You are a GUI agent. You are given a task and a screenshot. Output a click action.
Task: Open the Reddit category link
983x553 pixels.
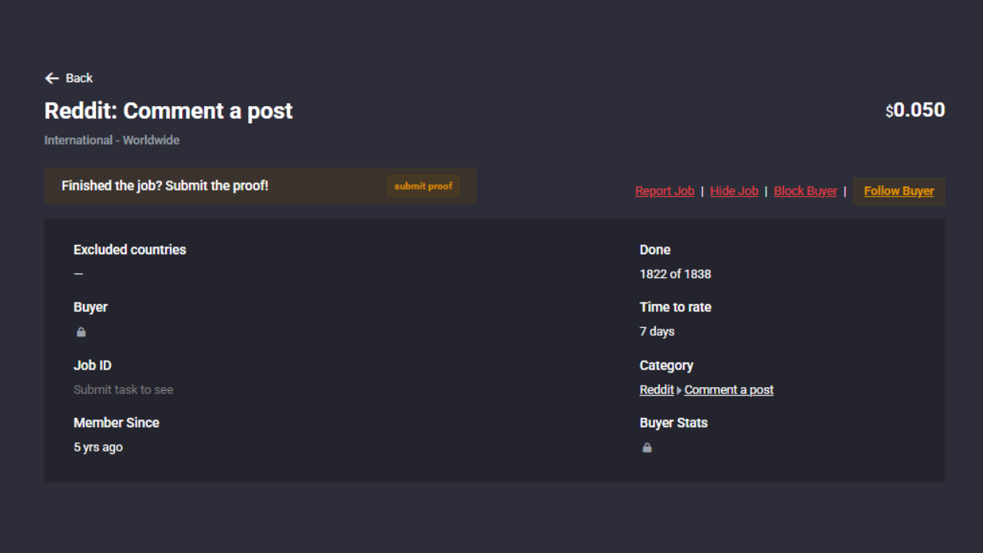point(657,390)
